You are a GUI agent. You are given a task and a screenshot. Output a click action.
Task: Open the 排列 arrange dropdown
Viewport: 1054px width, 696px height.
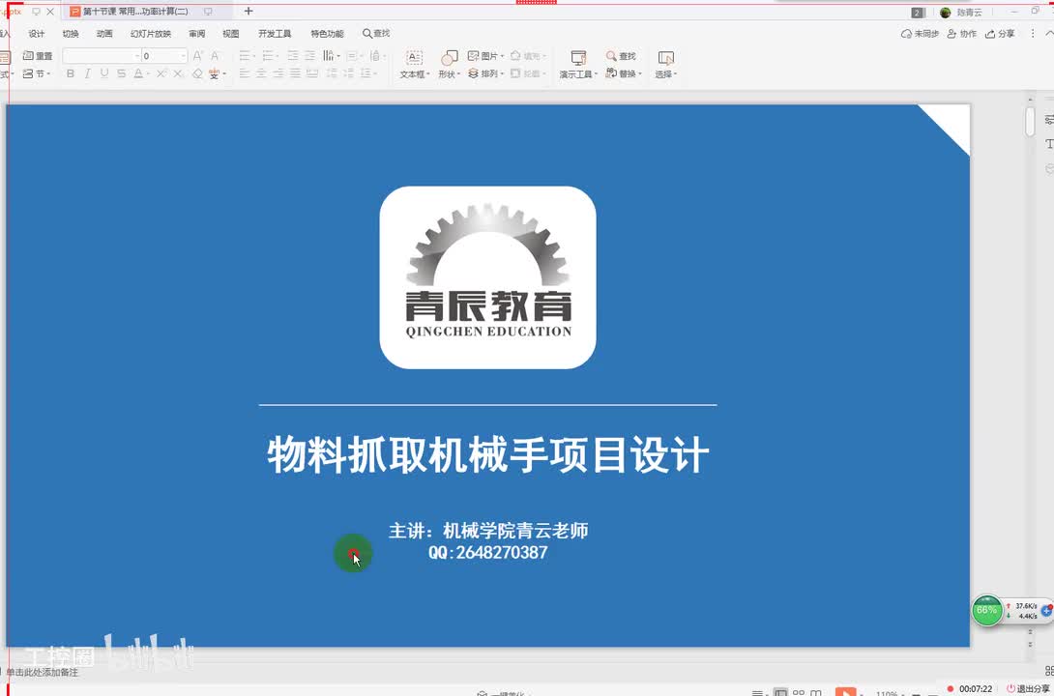(x=485, y=73)
